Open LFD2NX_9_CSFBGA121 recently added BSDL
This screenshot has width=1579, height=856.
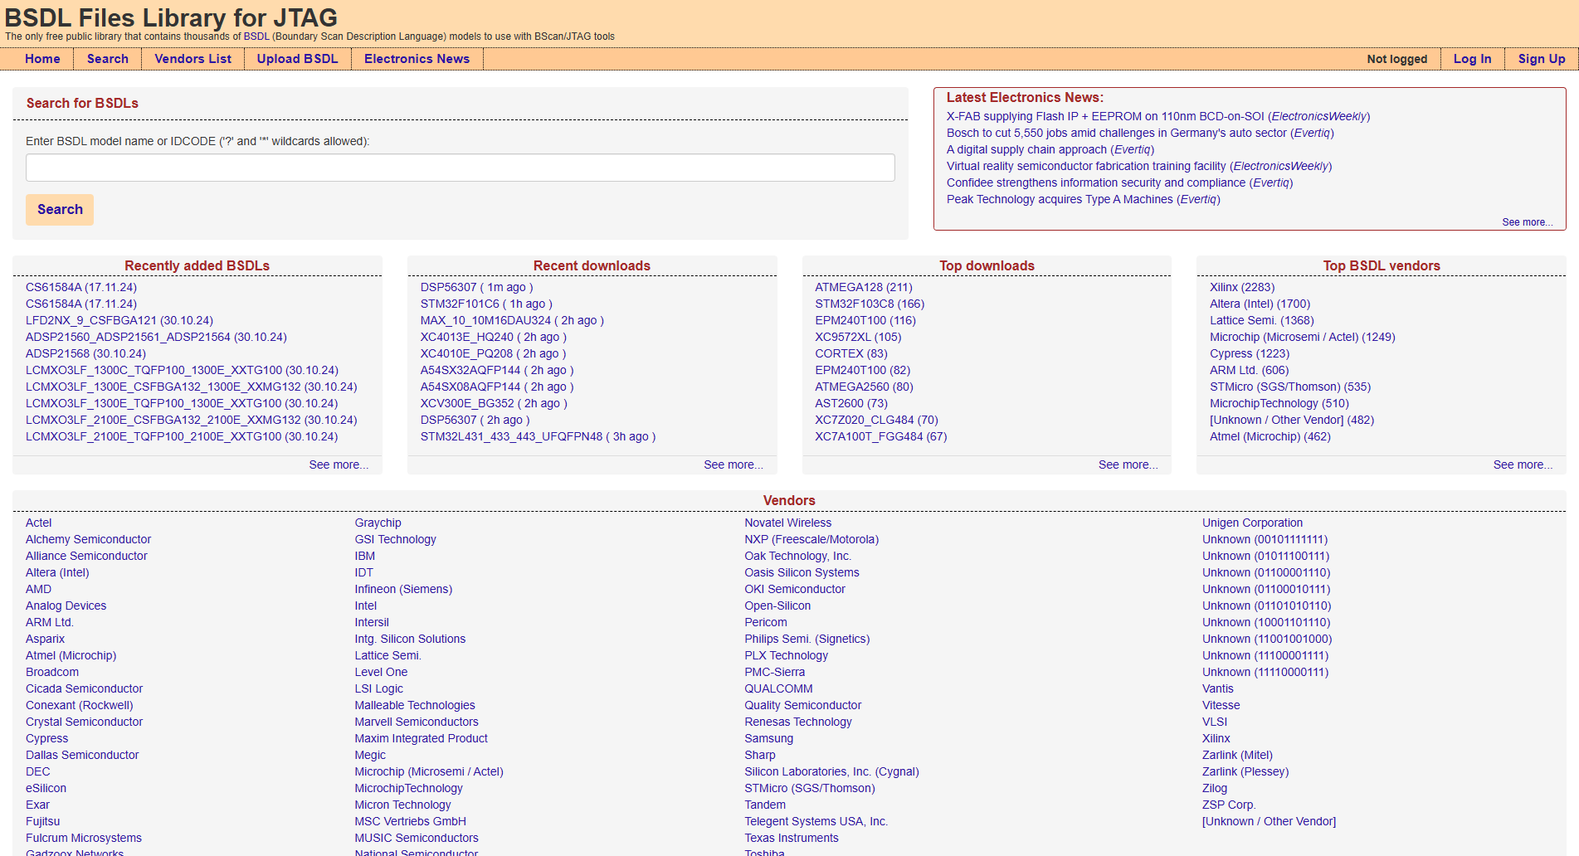click(x=119, y=320)
